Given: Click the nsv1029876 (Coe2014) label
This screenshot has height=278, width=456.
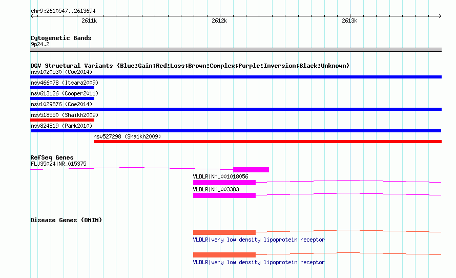Looking at the screenshot, I should click(x=61, y=104).
